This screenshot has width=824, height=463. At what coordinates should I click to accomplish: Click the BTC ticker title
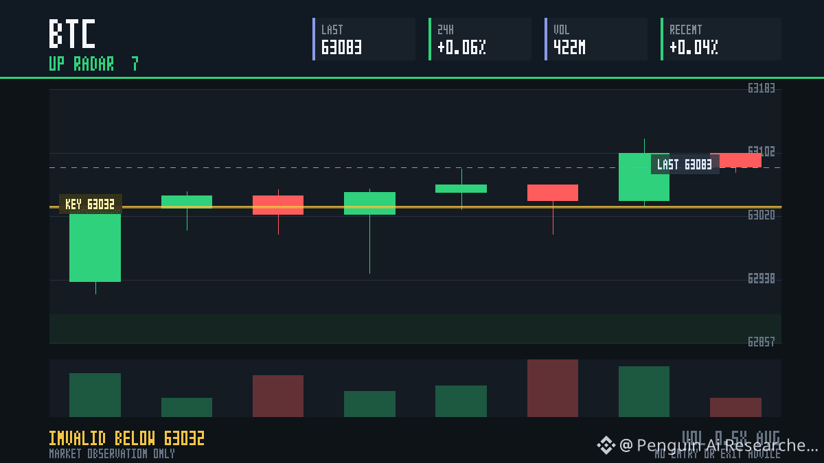72,34
